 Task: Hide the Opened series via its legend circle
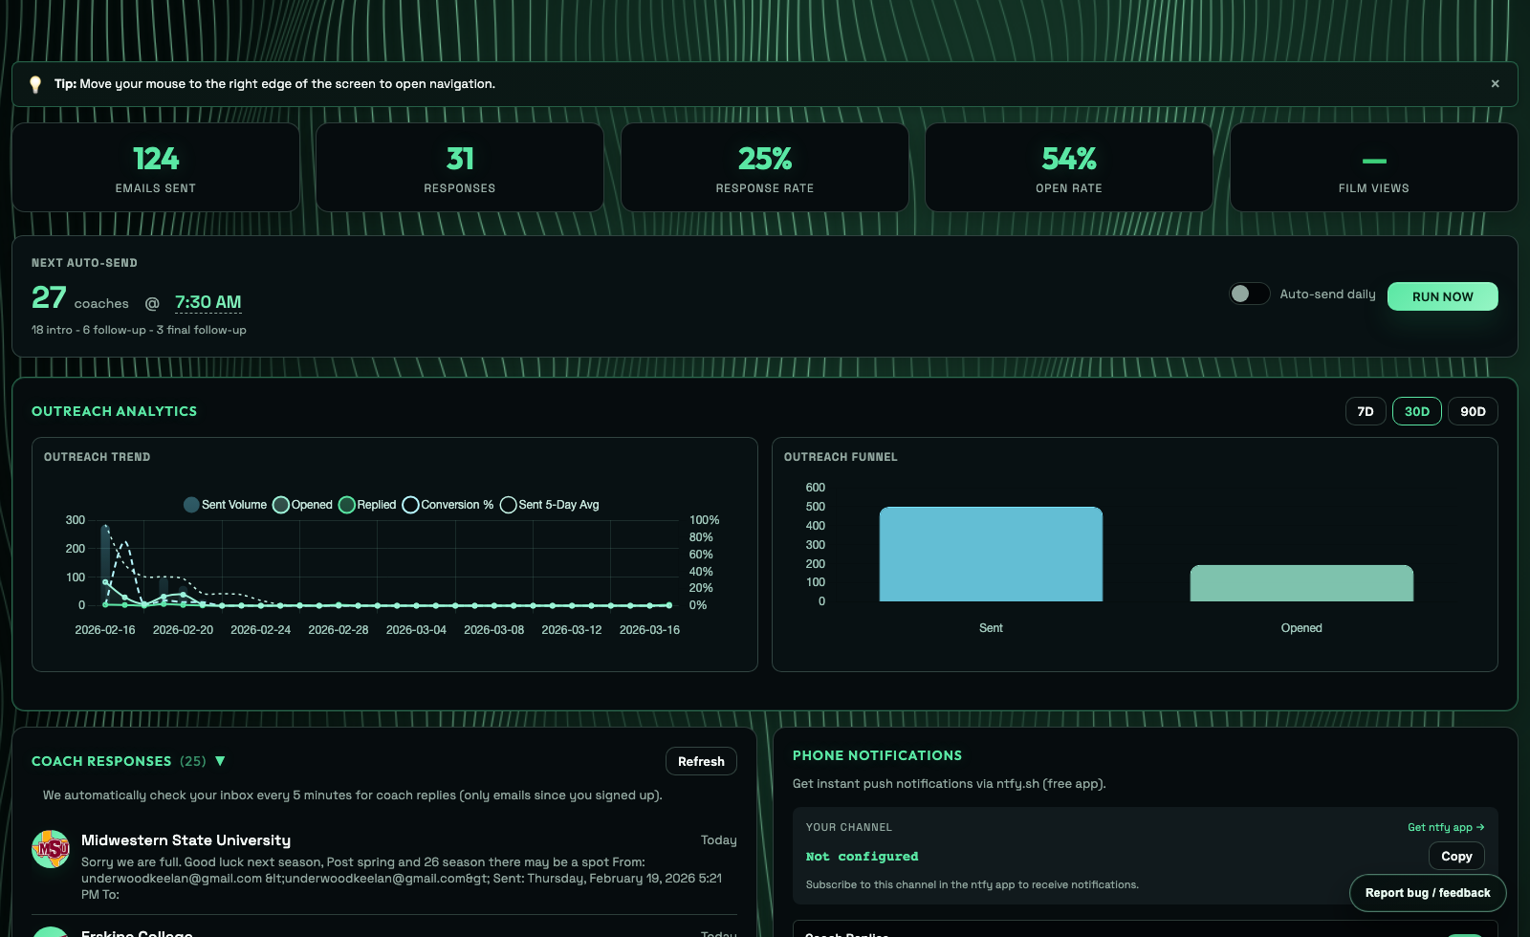pos(281,505)
